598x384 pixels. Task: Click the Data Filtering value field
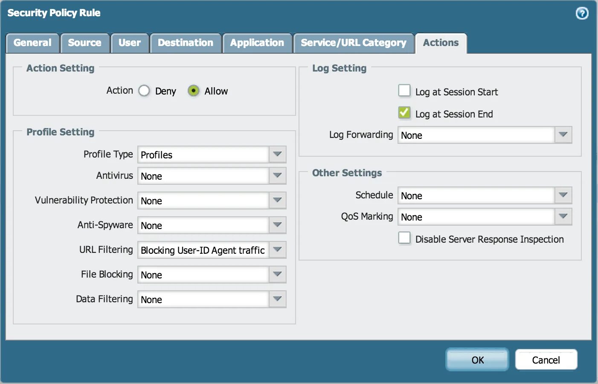coord(203,299)
